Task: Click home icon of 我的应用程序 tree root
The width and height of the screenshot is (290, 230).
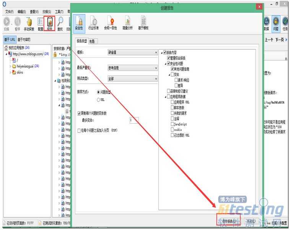Action: pyautogui.click(x=6, y=48)
